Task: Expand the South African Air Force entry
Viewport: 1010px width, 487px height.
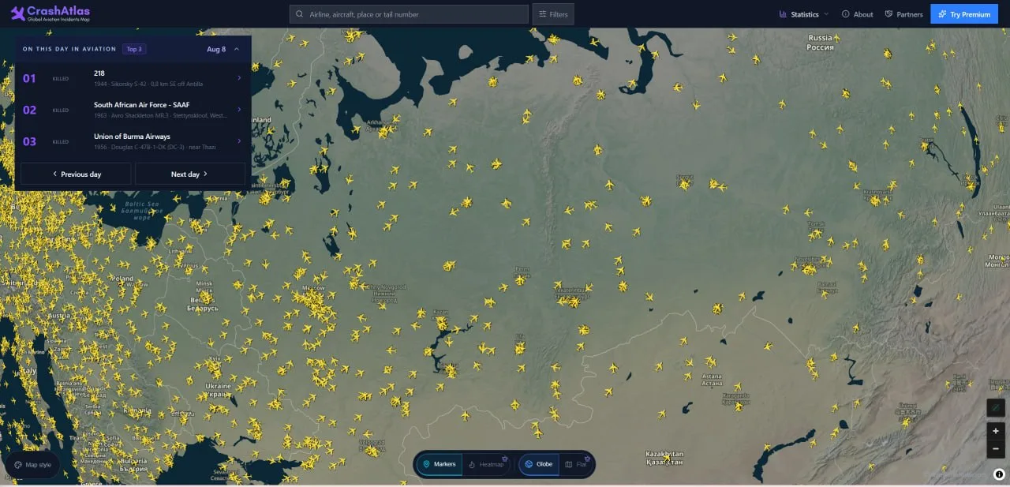Action: (x=133, y=110)
